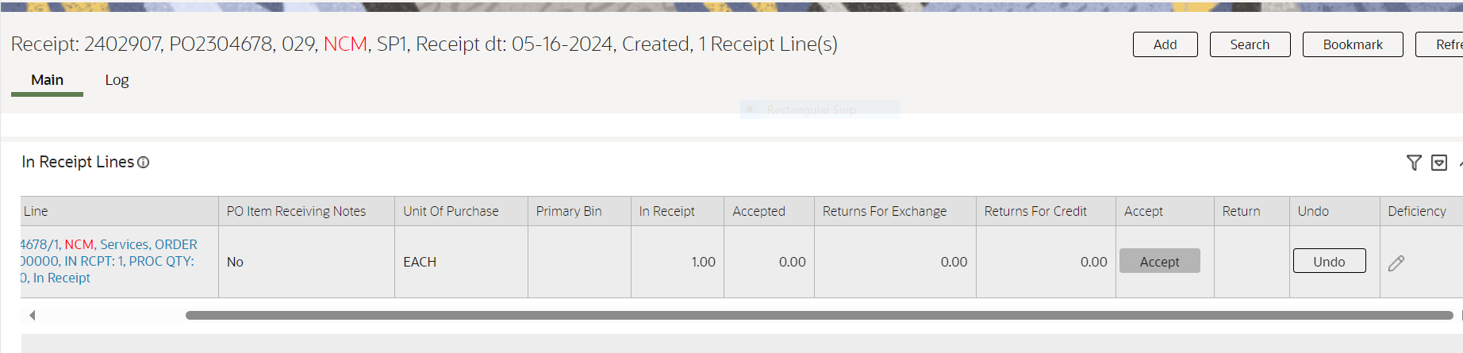This screenshot has height=353, width=1463.
Task: Open the boxed down-arrow options menu
Action: [x=1439, y=163]
